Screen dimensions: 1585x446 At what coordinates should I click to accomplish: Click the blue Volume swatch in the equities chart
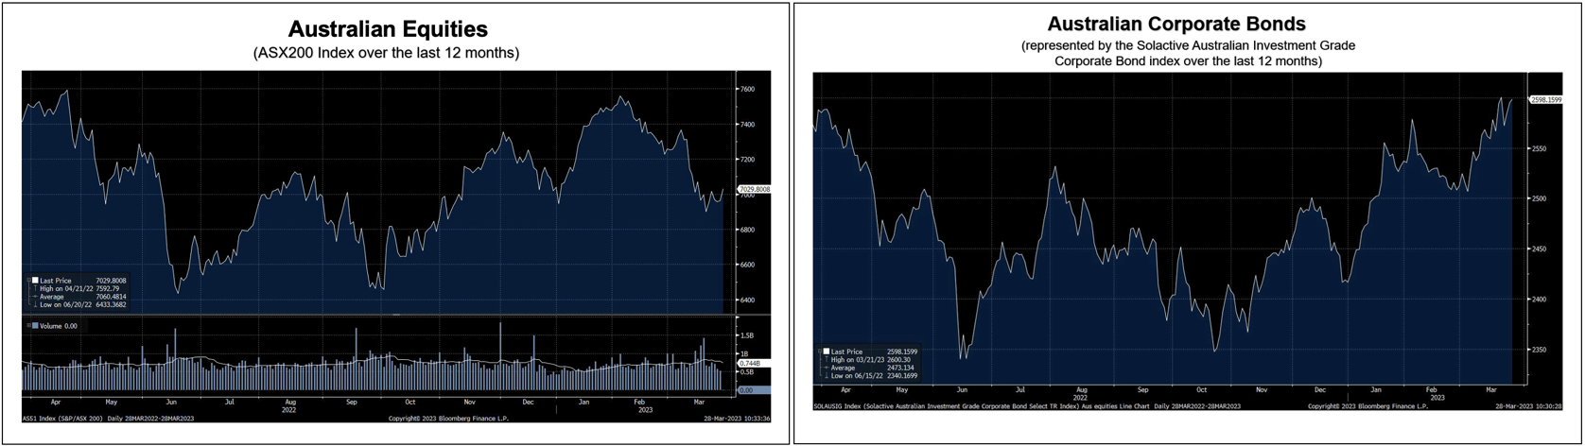(x=35, y=326)
